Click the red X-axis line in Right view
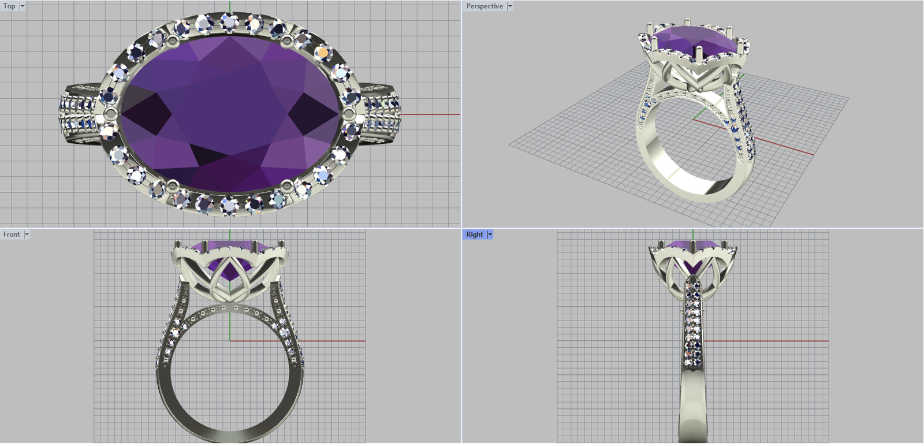The image size is (924, 446). pos(768,341)
